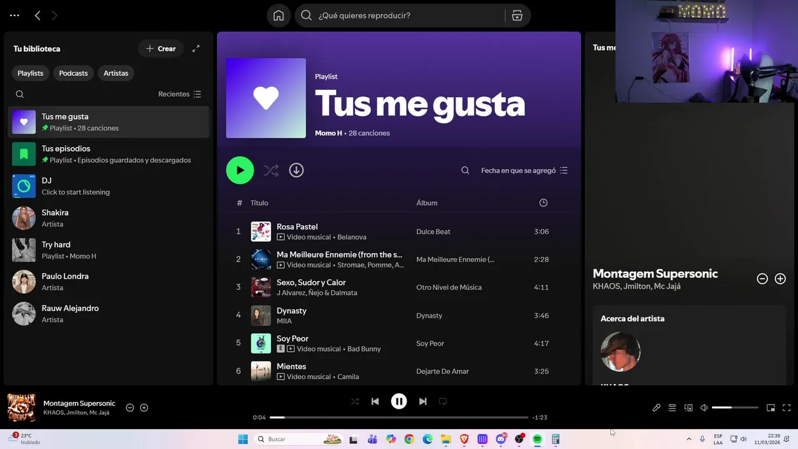Open Rauw Alejandro artist in library
The width and height of the screenshot is (798, 449).
coord(109,314)
